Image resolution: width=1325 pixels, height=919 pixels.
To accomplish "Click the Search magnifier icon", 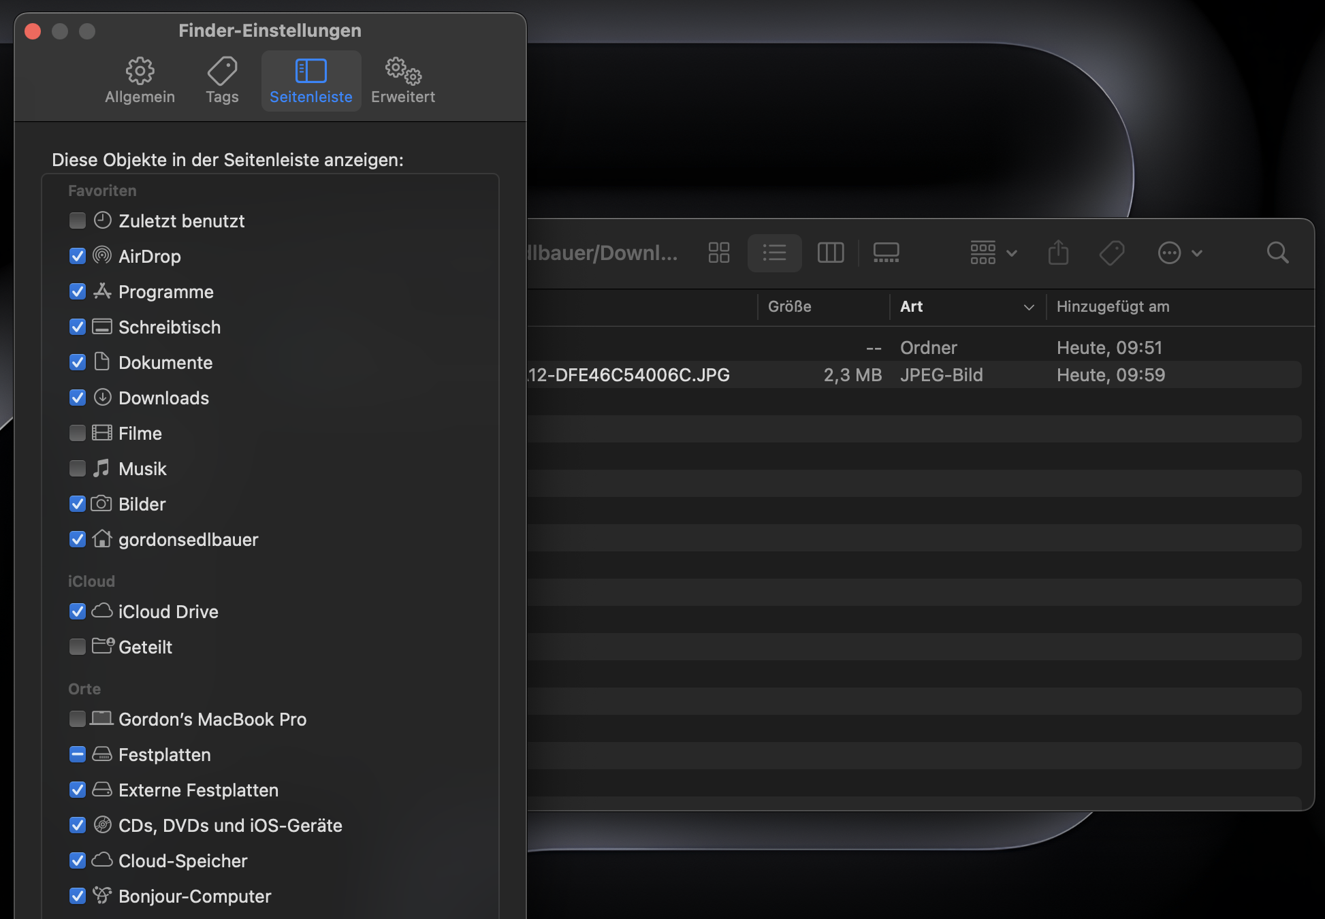I will pos(1278,253).
